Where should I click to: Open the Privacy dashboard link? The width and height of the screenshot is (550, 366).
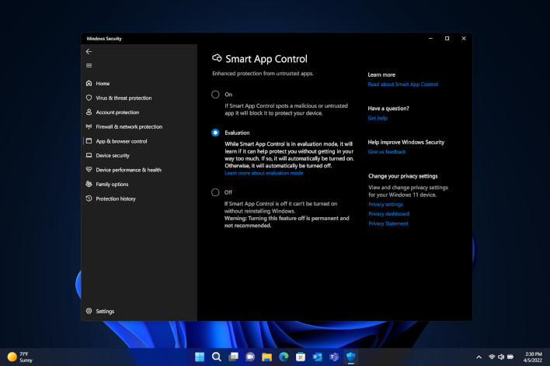point(388,214)
